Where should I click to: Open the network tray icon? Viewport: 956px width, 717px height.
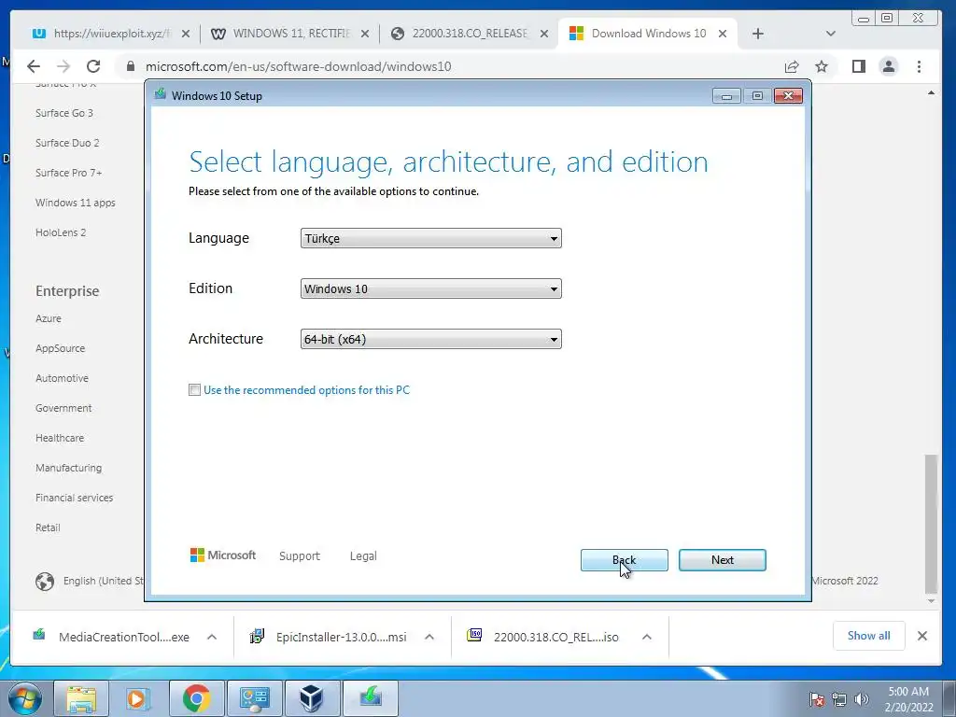click(839, 699)
